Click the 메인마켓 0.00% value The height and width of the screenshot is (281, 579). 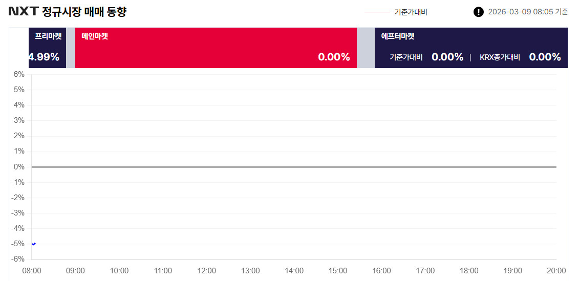click(x=334, y=57)
